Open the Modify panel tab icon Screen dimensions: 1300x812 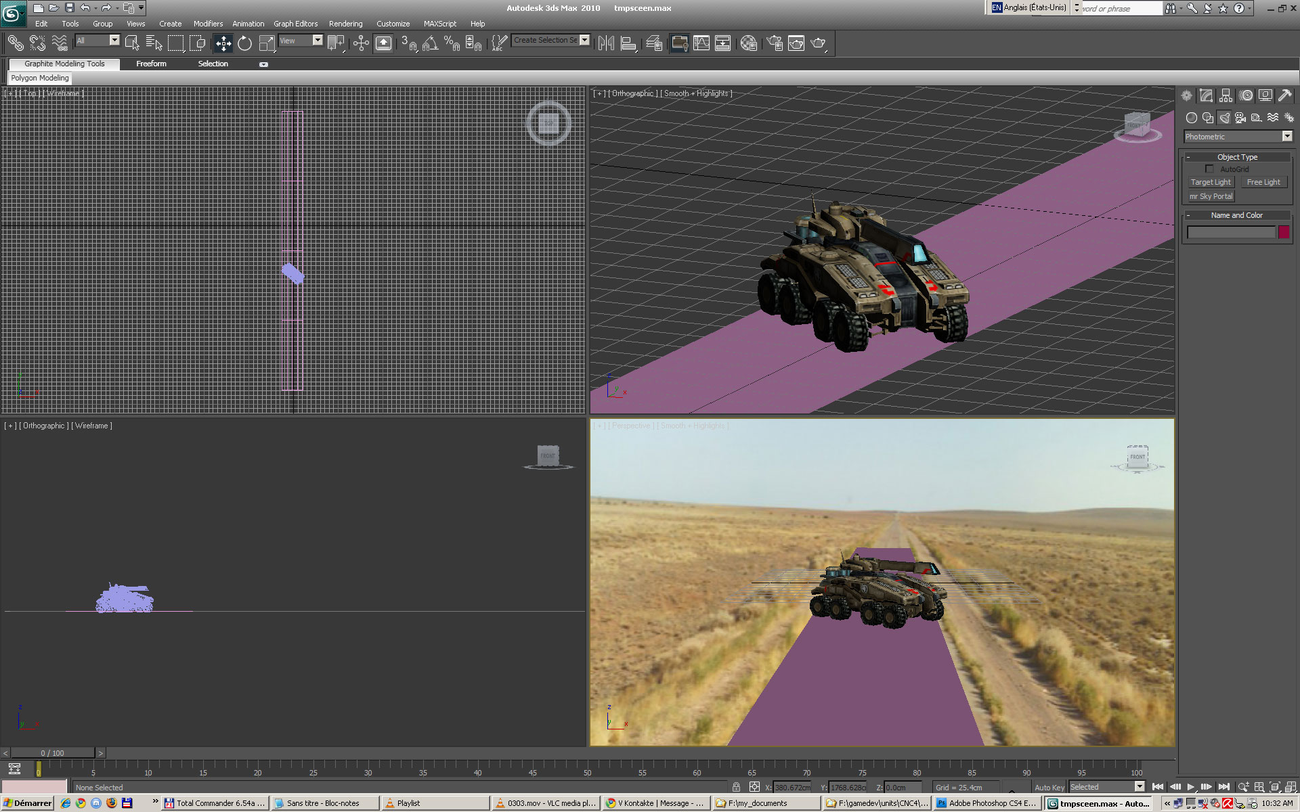[1206, 95]
